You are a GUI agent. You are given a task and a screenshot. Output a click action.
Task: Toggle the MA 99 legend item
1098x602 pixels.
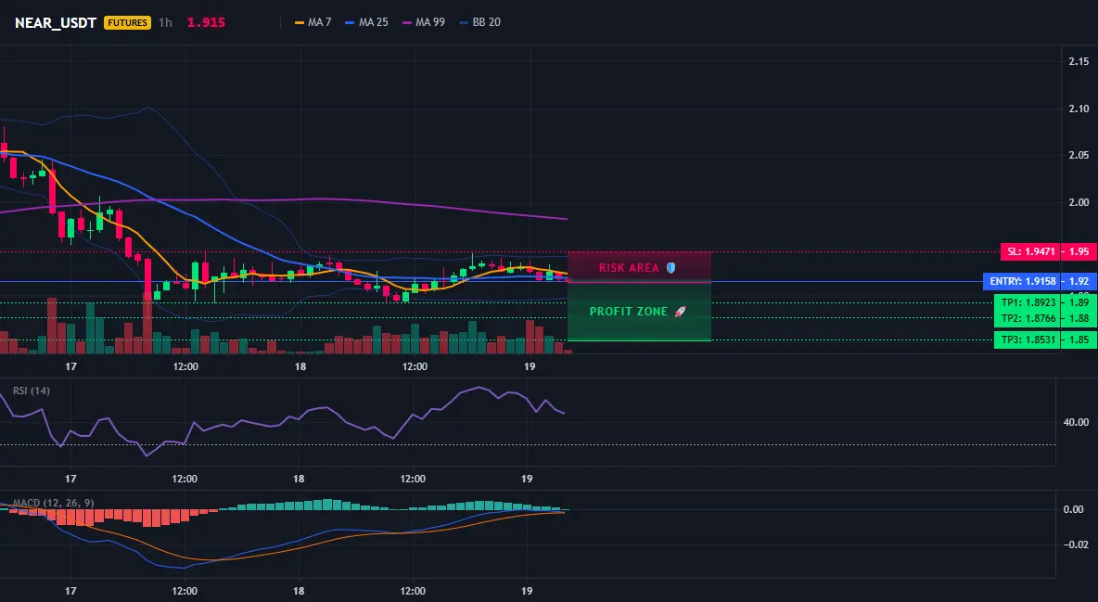(424, 22)
